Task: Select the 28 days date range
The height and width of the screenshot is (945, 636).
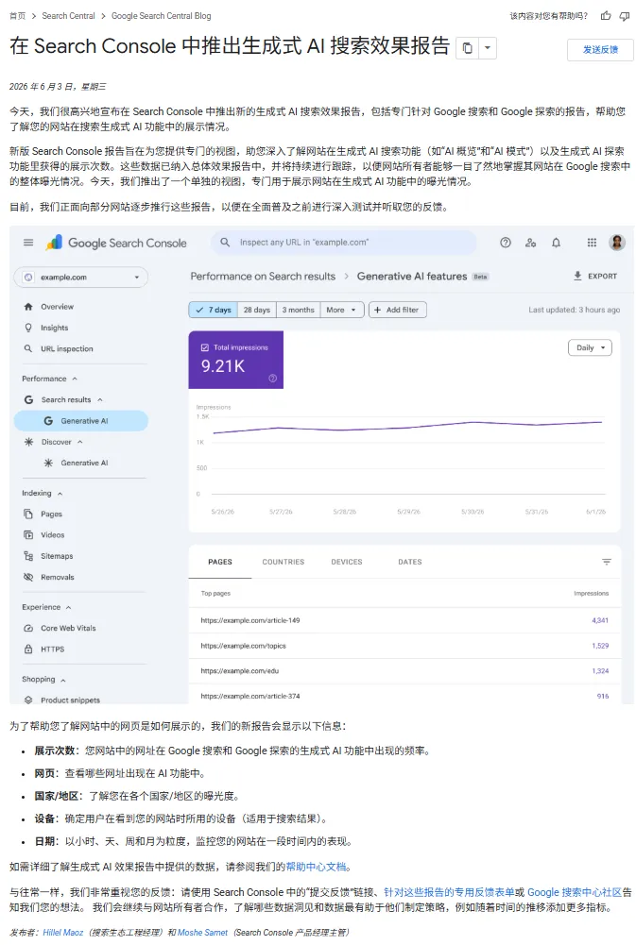Action: click(257, 310)
